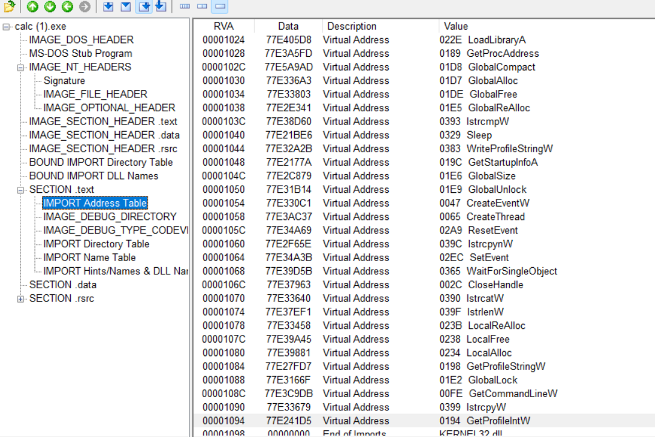Select the calc (1).exe root label
This screenshot has width=655, height=437.
[x=41, y=26]
